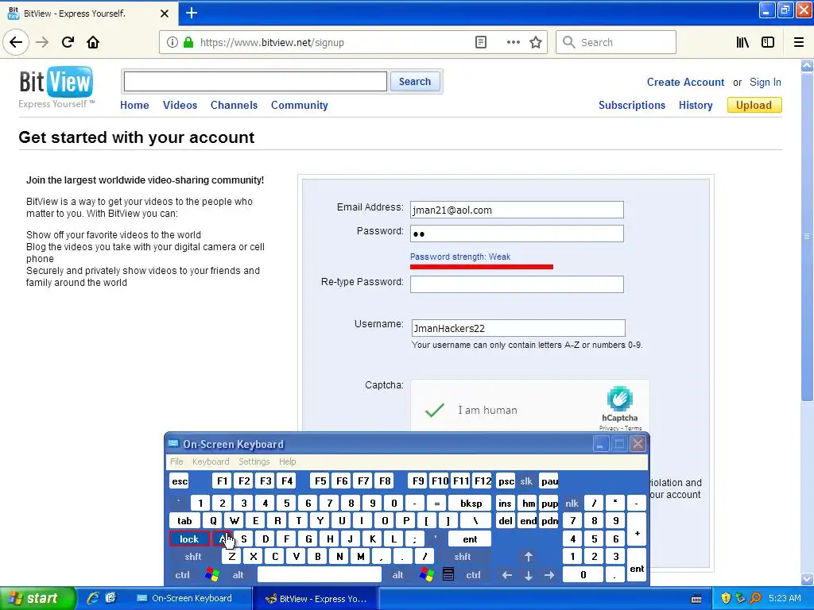Viewport: 814px width, 610px height.
Task: Click the down arrow key on keyboard
Action: tap(529, 575)
